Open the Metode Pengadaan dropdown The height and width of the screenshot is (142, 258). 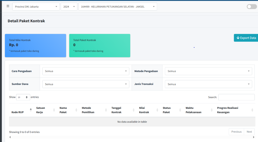pyautogui.click(x=208, y=71)
